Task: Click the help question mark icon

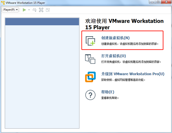Action: tap(90, 95)
